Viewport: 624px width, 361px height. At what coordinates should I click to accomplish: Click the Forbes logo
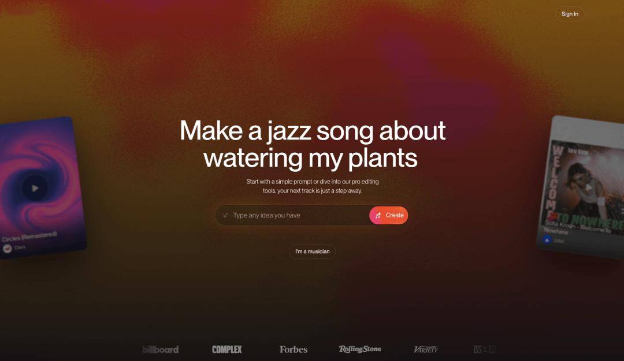[x=294, y=349]
